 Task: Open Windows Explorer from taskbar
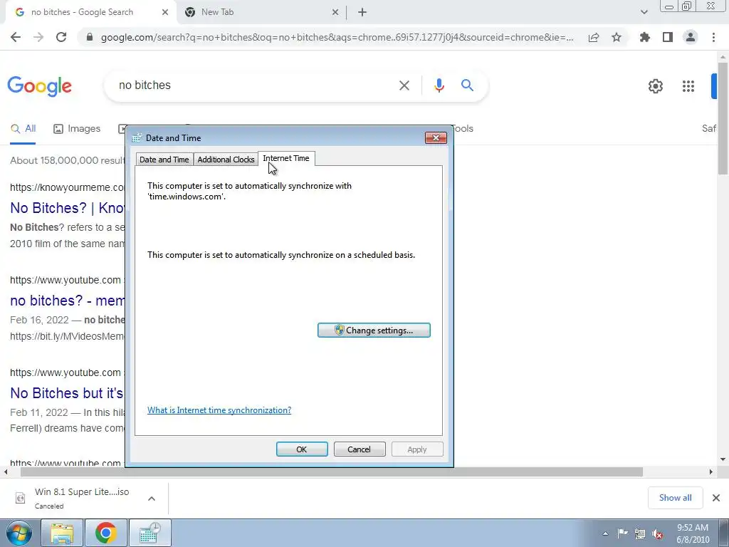(x=62, y=533)
